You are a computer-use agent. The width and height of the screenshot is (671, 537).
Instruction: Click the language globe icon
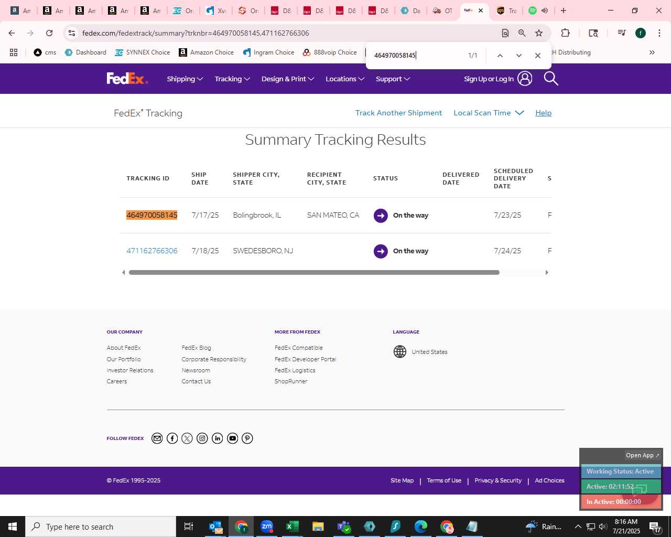pos(400,352)
